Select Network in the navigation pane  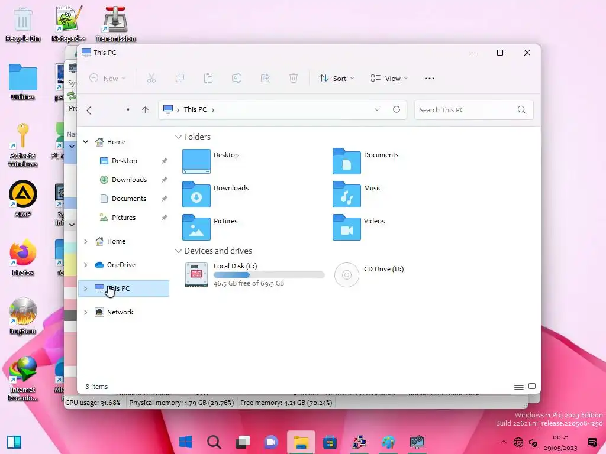(120, 312)
